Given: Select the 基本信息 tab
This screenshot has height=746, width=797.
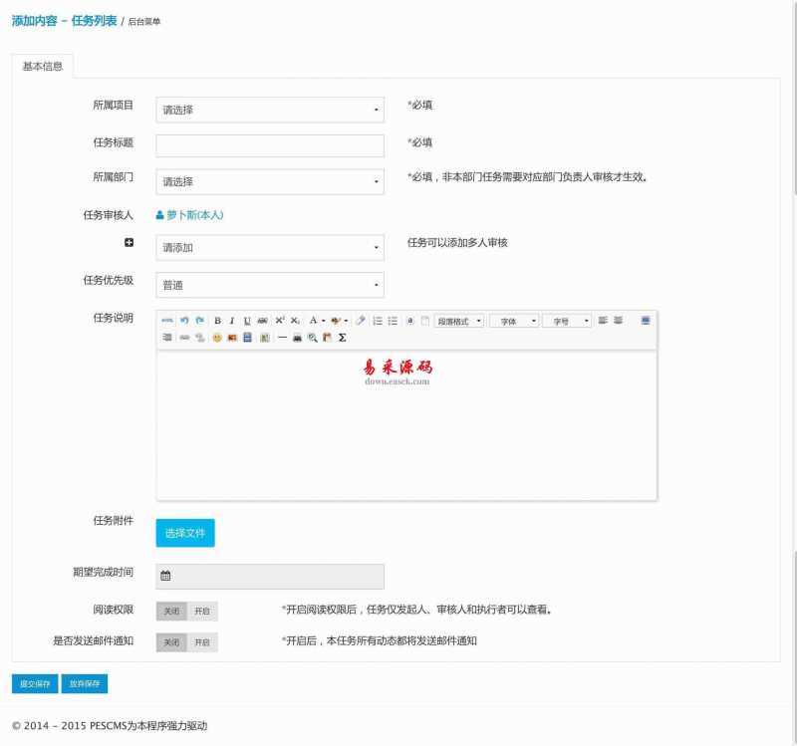Looking at the screenshot, I should click(x=43, y=67).
